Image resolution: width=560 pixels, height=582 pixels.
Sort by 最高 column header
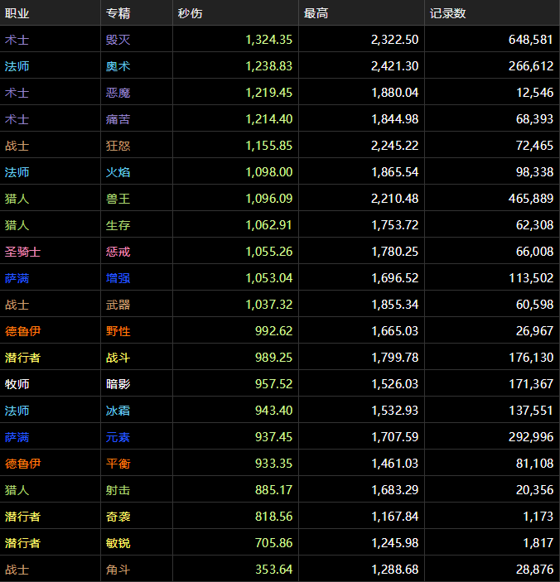(x=316, y=13)
